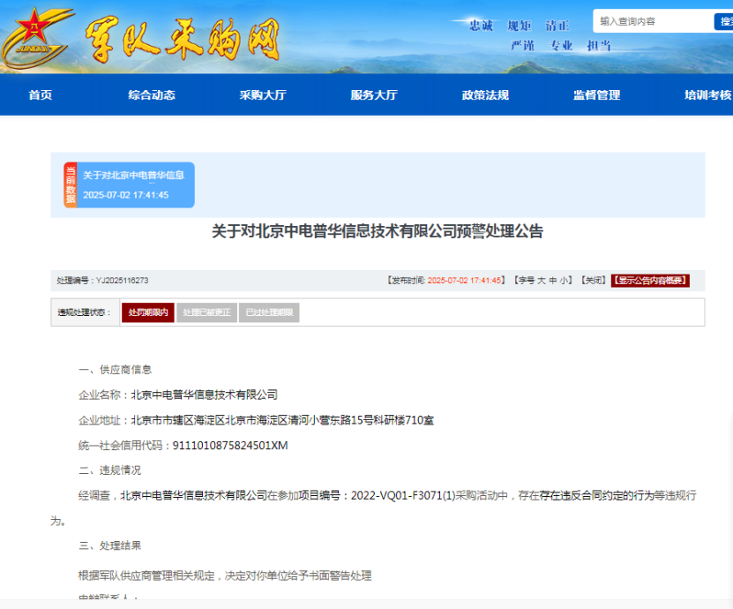Go to the 服务大厅 section
Image resolution: width=733 pixels, height=609 pixels.
pyautogui.click(x=375, y=95)
